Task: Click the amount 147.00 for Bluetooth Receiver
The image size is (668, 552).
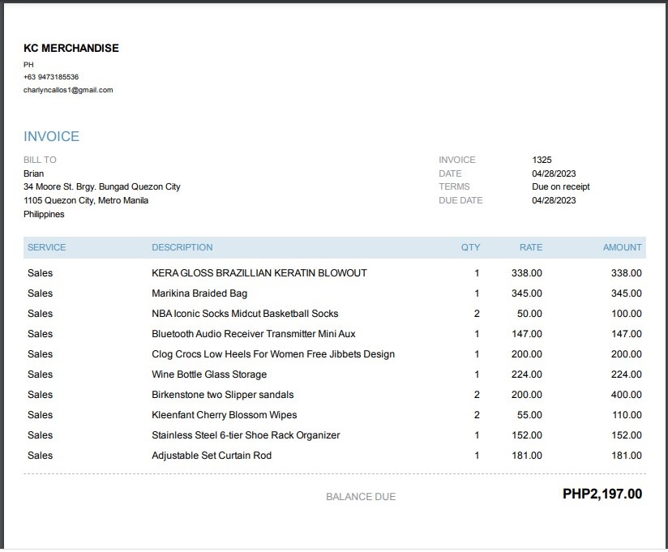Action: (x=626, y=334)
